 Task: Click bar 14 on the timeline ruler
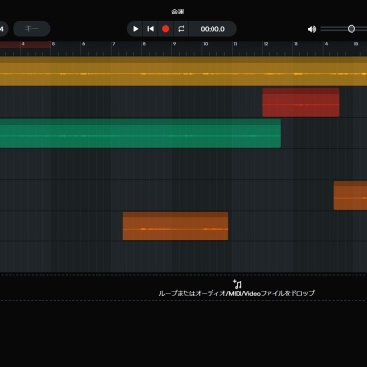[x=326, y=44]
